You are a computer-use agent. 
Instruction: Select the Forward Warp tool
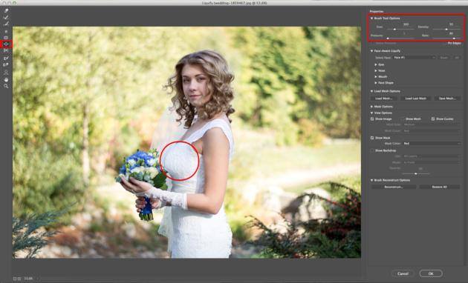6,10
